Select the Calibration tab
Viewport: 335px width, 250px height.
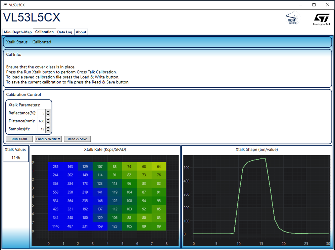pyautogui.click(x=44, y=32)
